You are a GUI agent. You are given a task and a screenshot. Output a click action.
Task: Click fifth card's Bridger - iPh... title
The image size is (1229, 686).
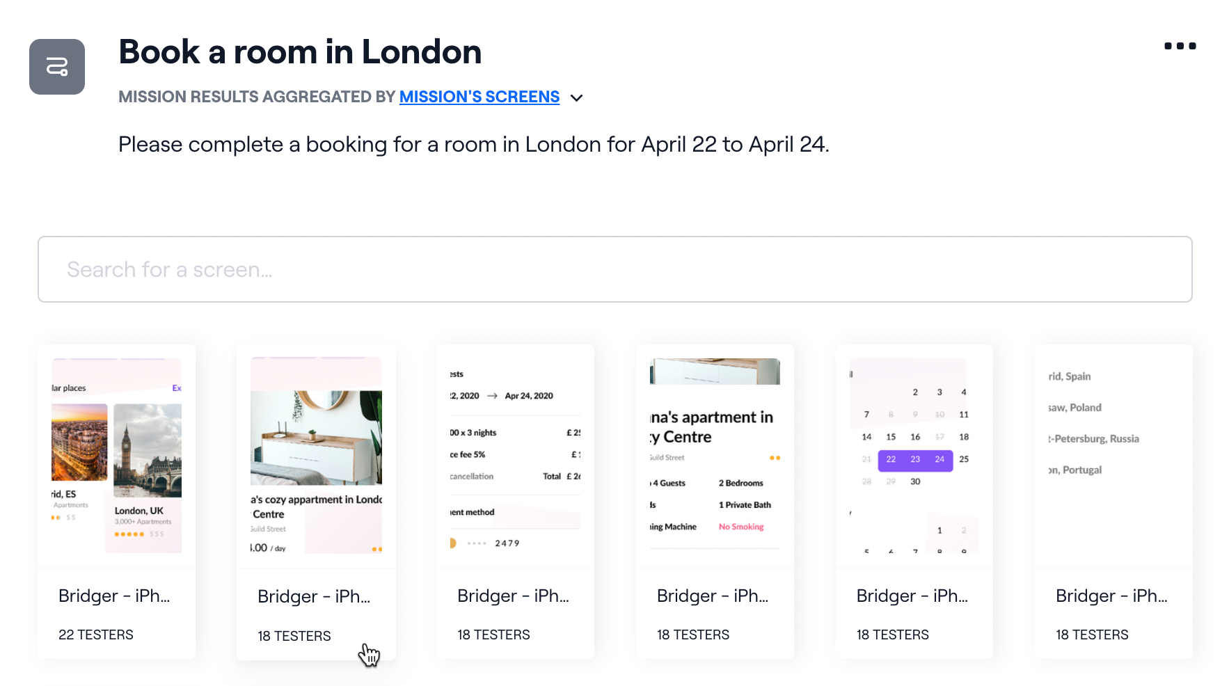[x=912, y=596]
